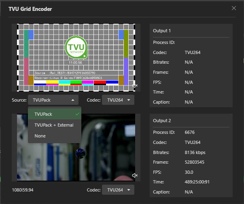244x204 pixels.
Task: Click the Time value 489:25:00:91
Action: [197, 182]
